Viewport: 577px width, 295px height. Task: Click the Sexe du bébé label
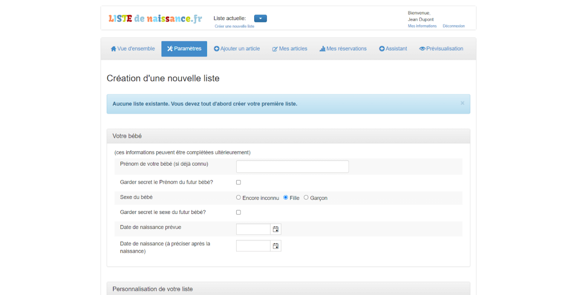tap(136, 197)
